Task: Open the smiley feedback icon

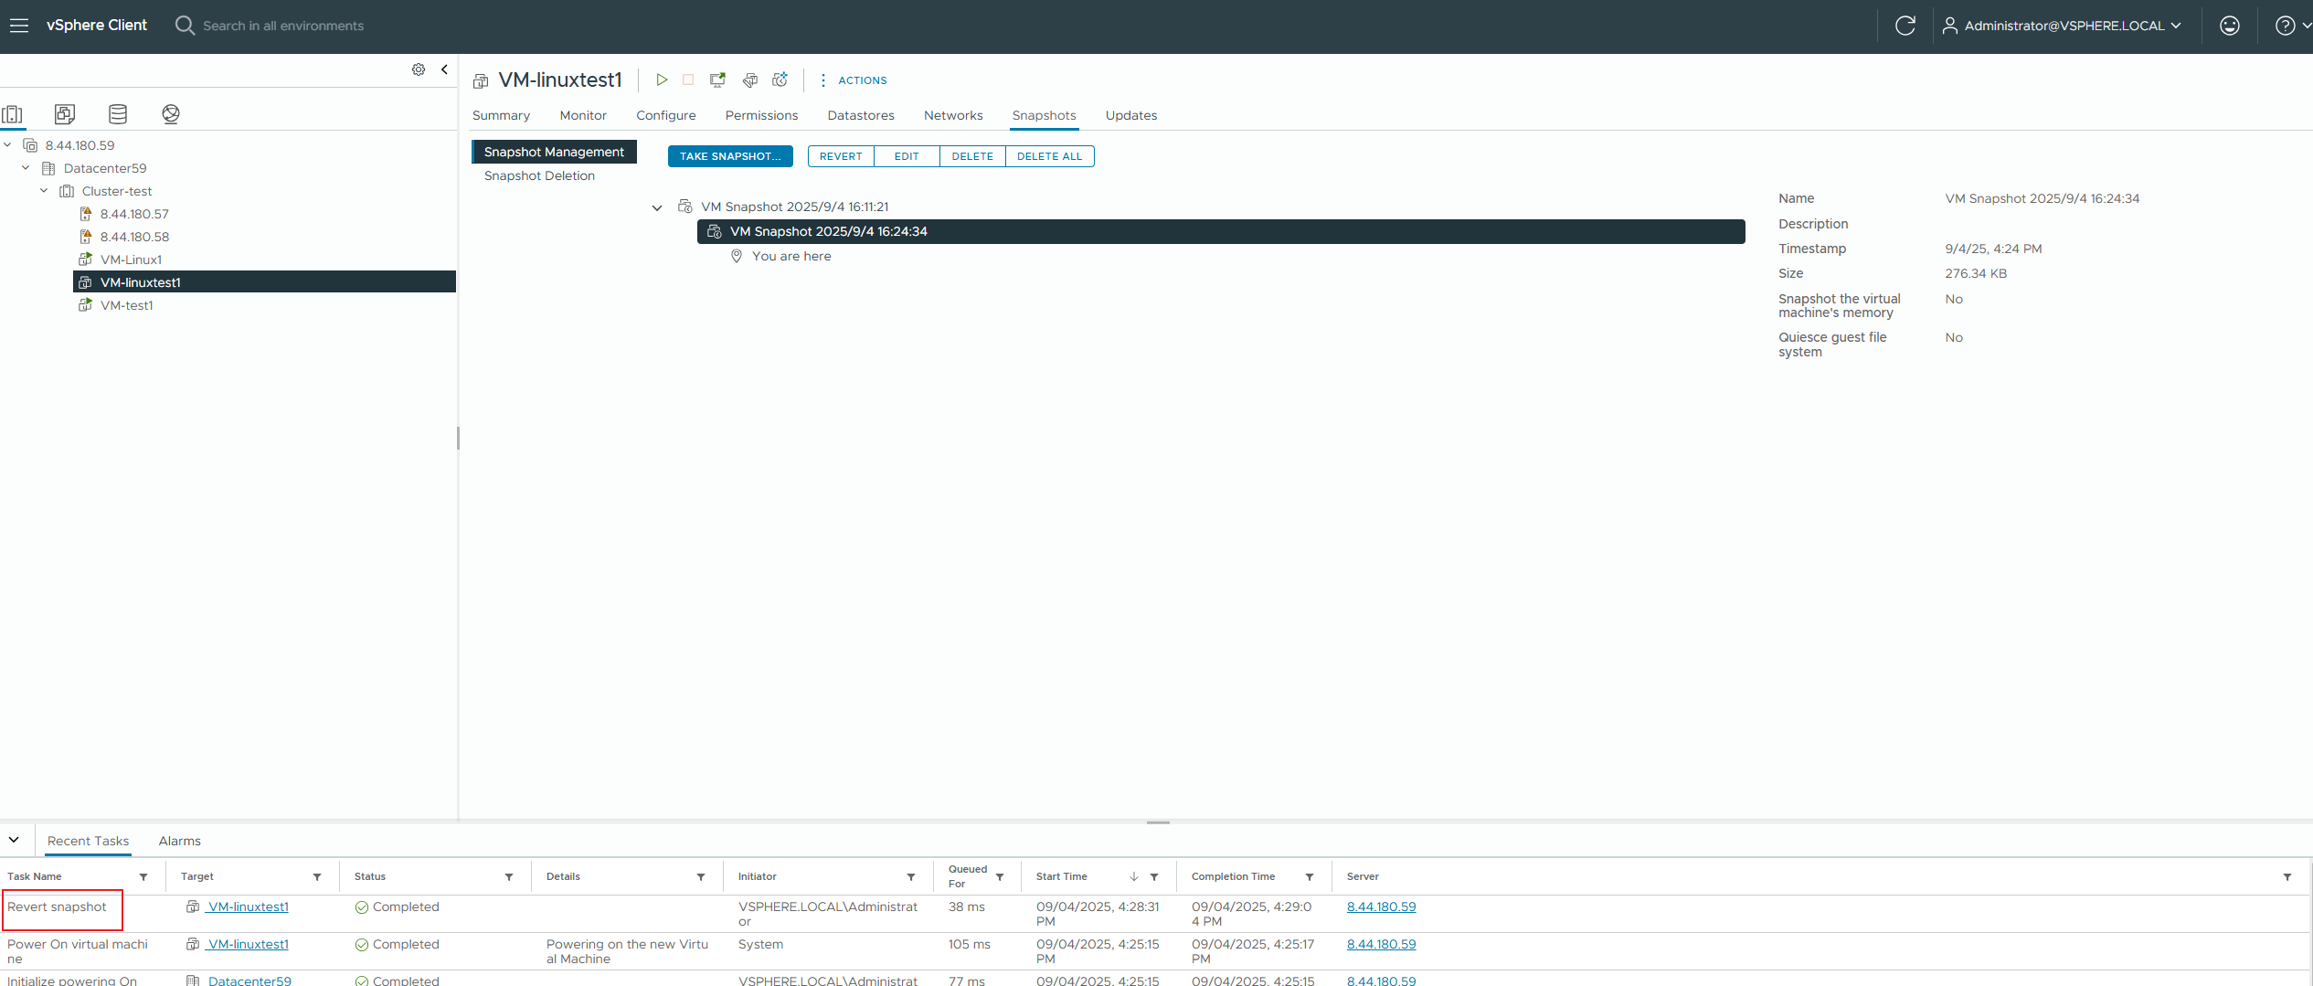Action: pyautogui.click(x=2230, y=26)
